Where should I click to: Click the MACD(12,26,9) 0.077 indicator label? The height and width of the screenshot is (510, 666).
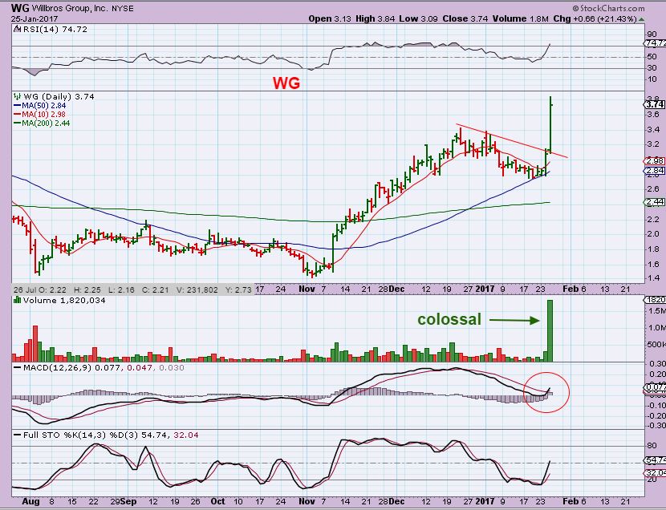(72, 367)
